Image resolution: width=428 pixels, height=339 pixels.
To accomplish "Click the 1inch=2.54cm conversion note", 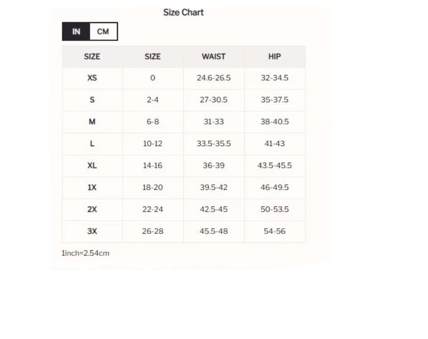I will click(x=85, y=253).
